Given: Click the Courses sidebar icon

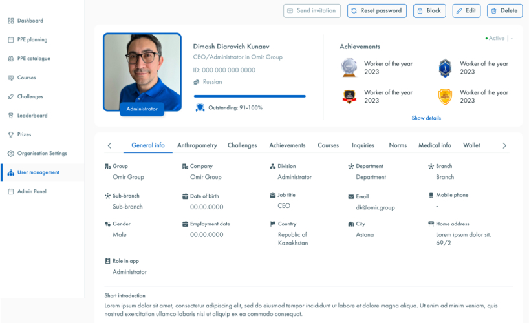Looking at the screenshot, I should [10, 78].
